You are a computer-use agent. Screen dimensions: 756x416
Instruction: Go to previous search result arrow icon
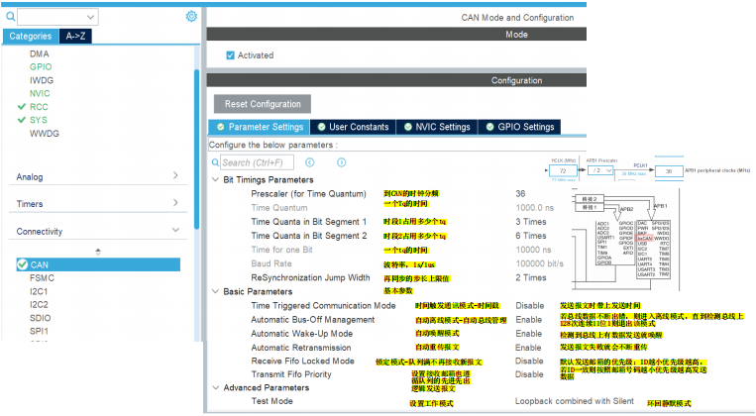pos(309,162)
